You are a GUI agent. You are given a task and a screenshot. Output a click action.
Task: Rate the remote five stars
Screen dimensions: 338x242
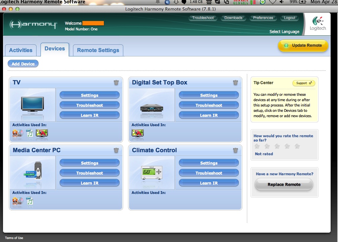point(297,146)
